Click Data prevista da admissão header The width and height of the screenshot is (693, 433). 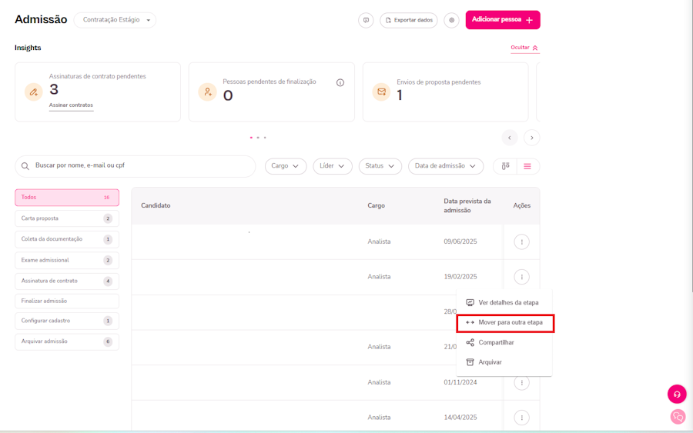coord(467,205)
